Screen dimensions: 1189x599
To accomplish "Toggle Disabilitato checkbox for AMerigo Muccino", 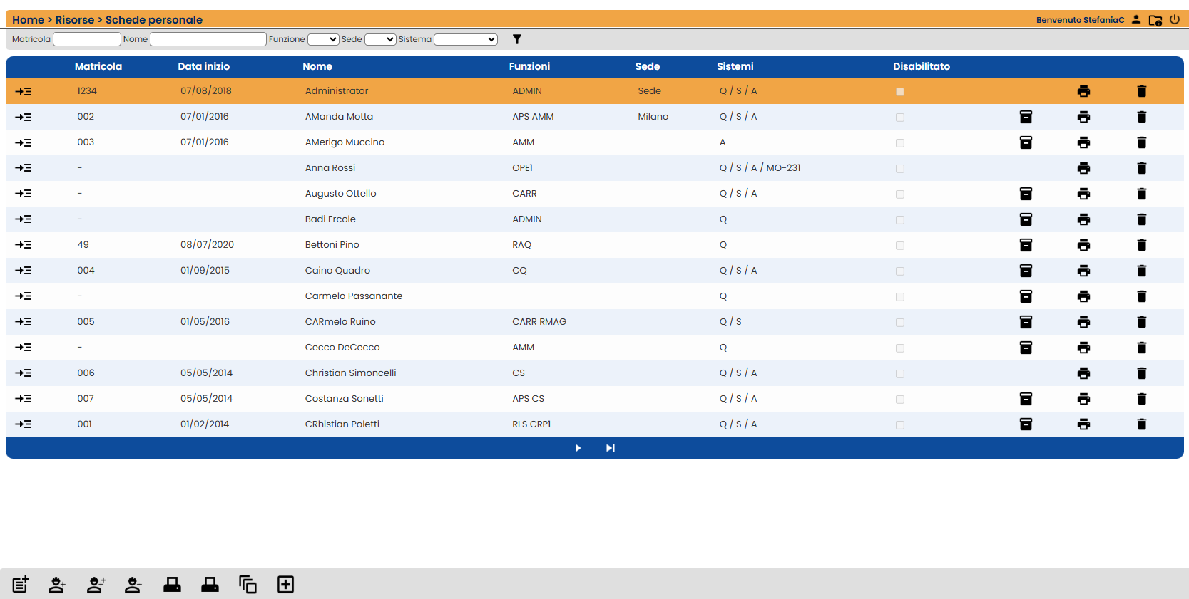I will tap(900, 143).
